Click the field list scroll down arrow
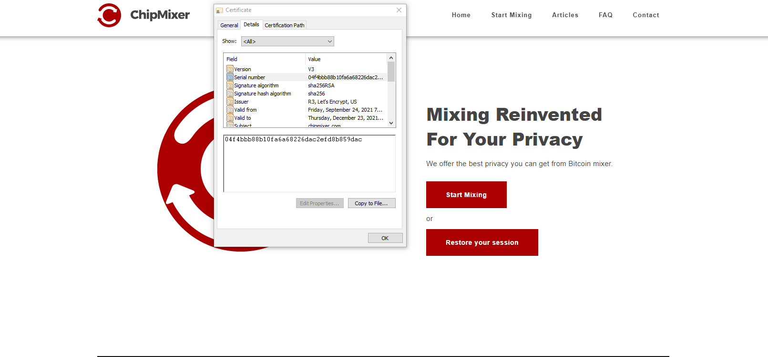The image size is (768, 357). (x=391, y=123)
